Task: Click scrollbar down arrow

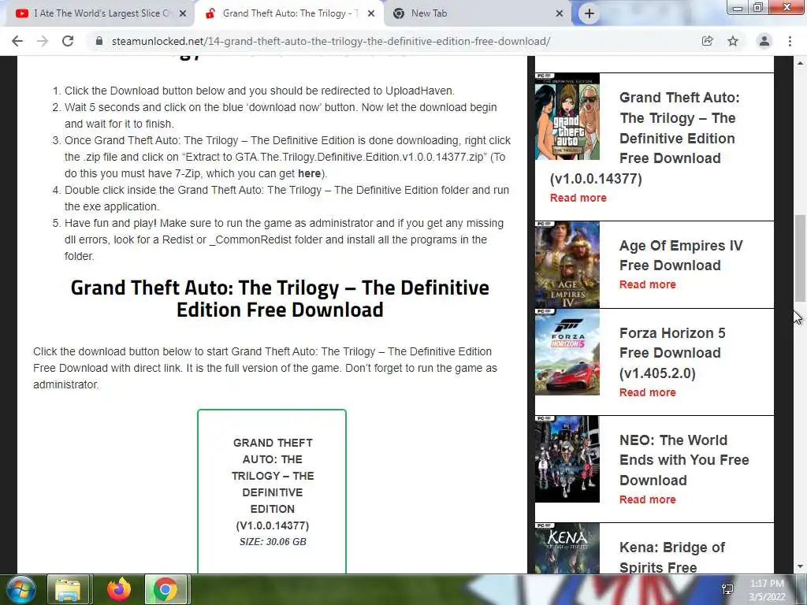Action: [800, 567]
